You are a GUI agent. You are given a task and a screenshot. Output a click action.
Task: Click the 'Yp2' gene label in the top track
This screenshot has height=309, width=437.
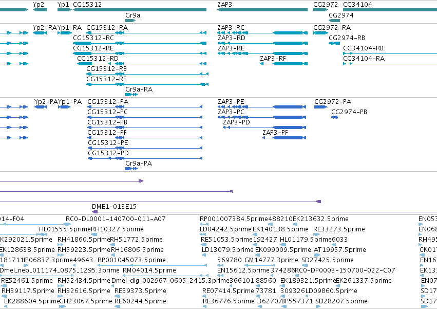tap(38, 5)
